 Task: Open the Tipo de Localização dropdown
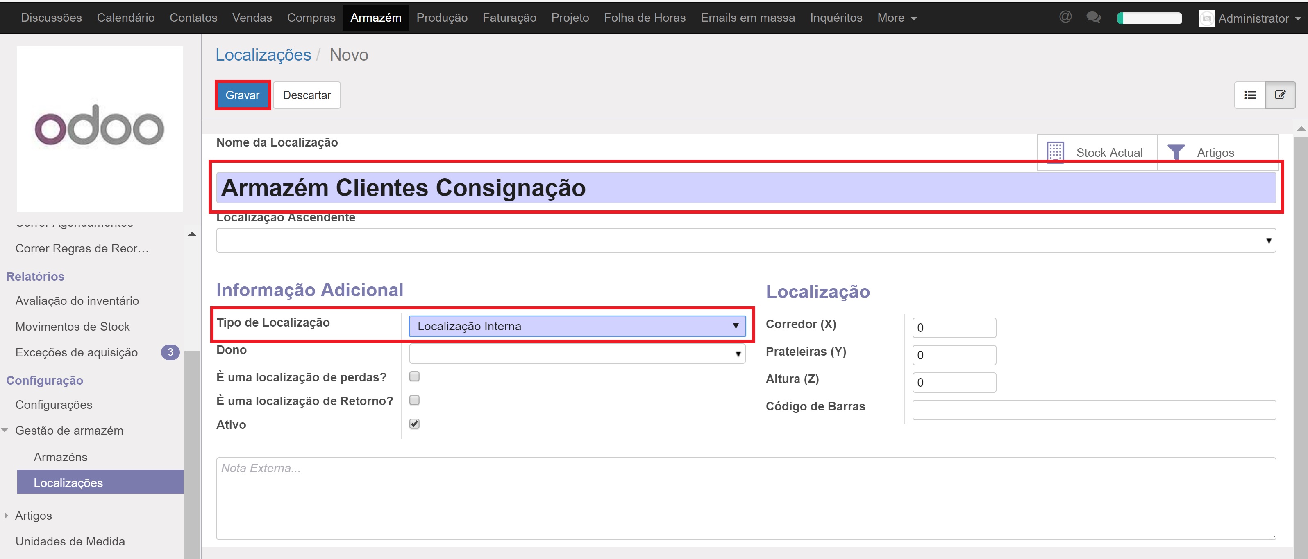[x=577, y=326]
